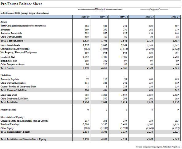Click the Pro Forma Balance Sheet title
The image size is (182, 149).
pyautogui.click(x=21, y=4)
